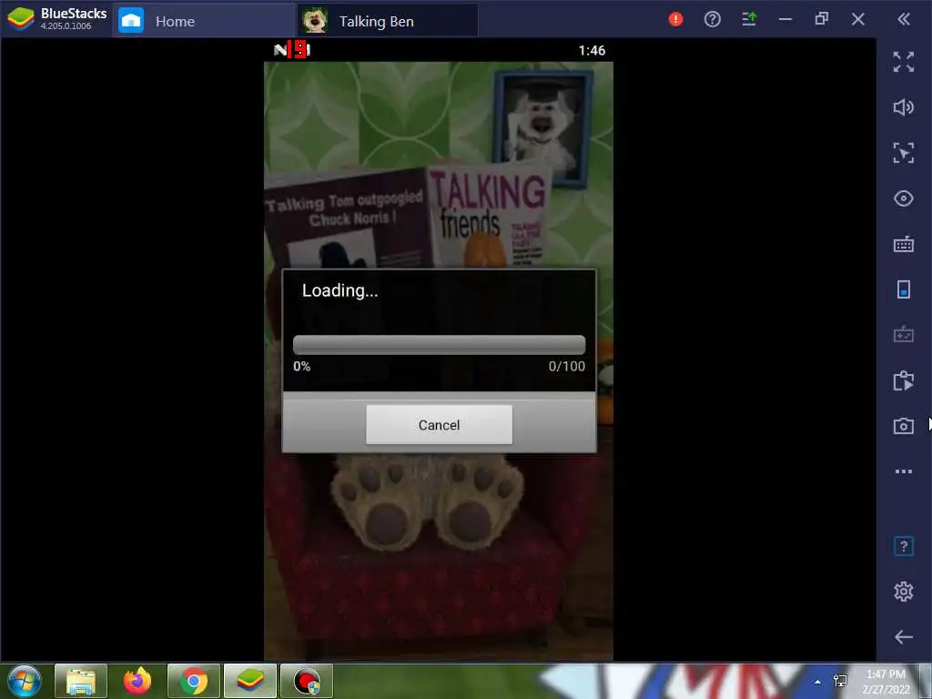Click the 0/100 progress counter
Screen dimensions: 932x699
[x=566, y=366]
